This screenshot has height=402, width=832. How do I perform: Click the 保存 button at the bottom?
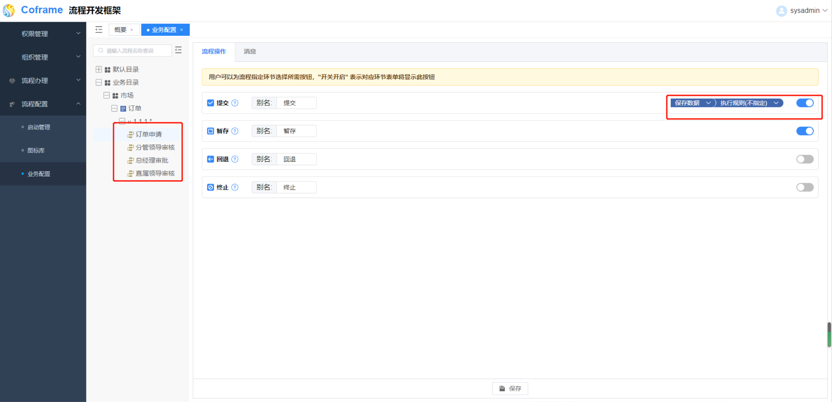(510, 388)
